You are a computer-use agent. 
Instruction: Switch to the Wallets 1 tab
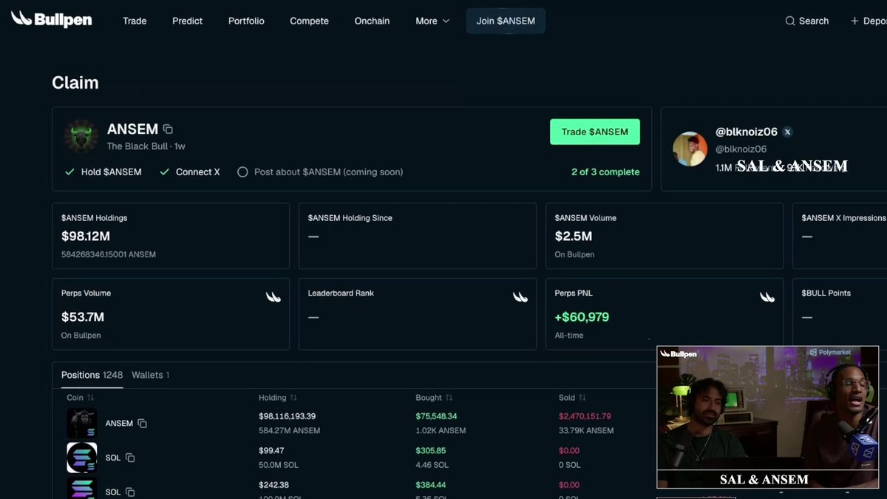150,375
